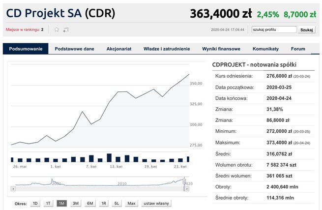Switch to the Komunikaty tab
This screenshot has width=322, height=210.
coord(265,49)
